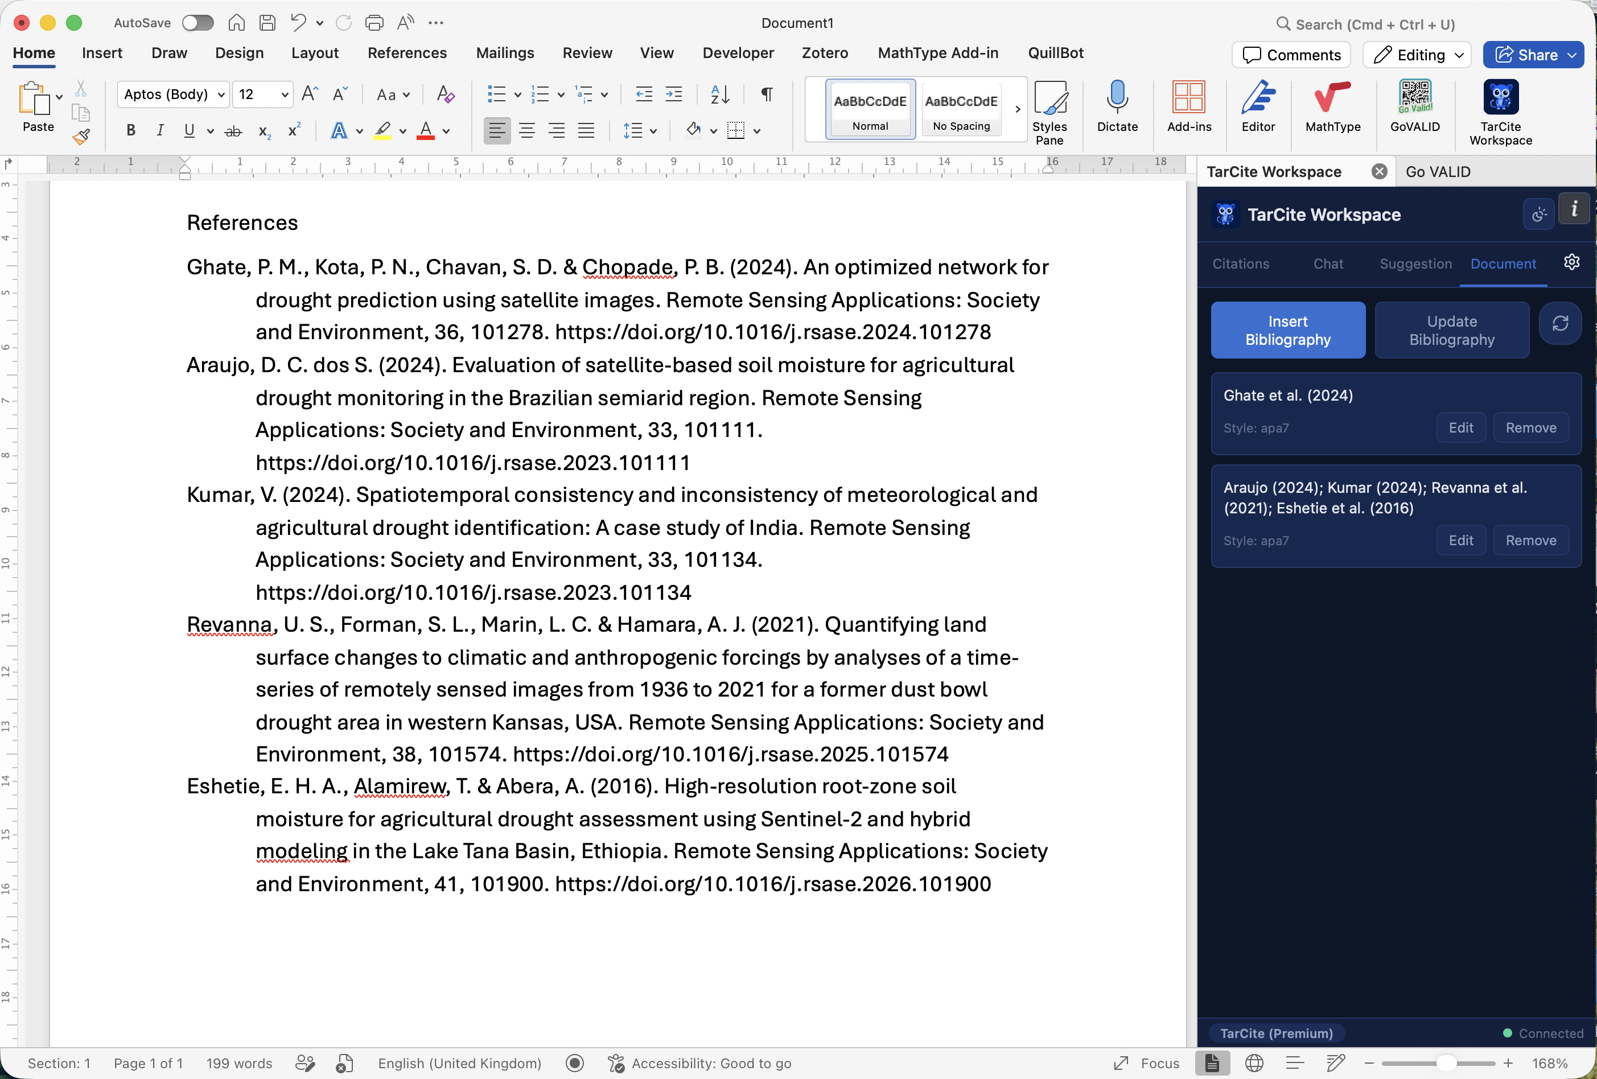Image resolution: width=1597 pixels, height=1079 pixels.
Task: Increase font size with the larger A icon
Action: click(x=310, y=94)
